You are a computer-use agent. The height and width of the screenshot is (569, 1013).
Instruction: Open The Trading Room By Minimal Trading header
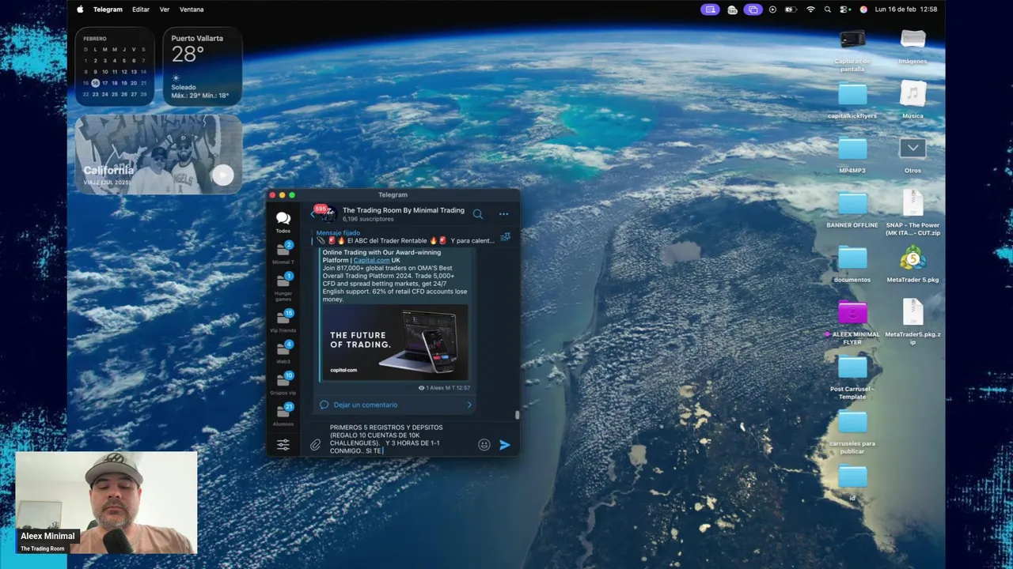(404, 213)
